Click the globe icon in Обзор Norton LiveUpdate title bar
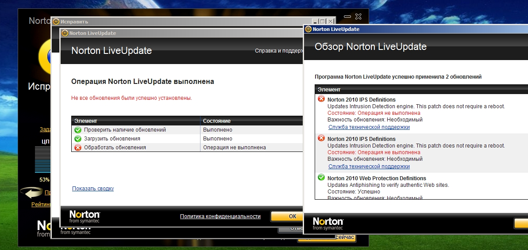This screenshot has width=528, height=250. (x=308, y=29)
